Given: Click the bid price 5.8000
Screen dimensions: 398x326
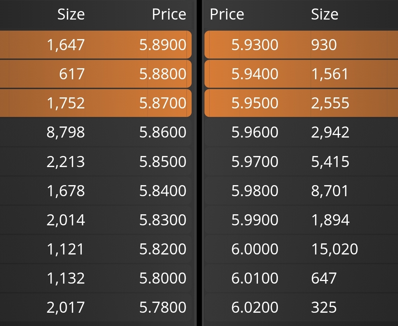Looking at the screenshot, I should coord(163,278).
